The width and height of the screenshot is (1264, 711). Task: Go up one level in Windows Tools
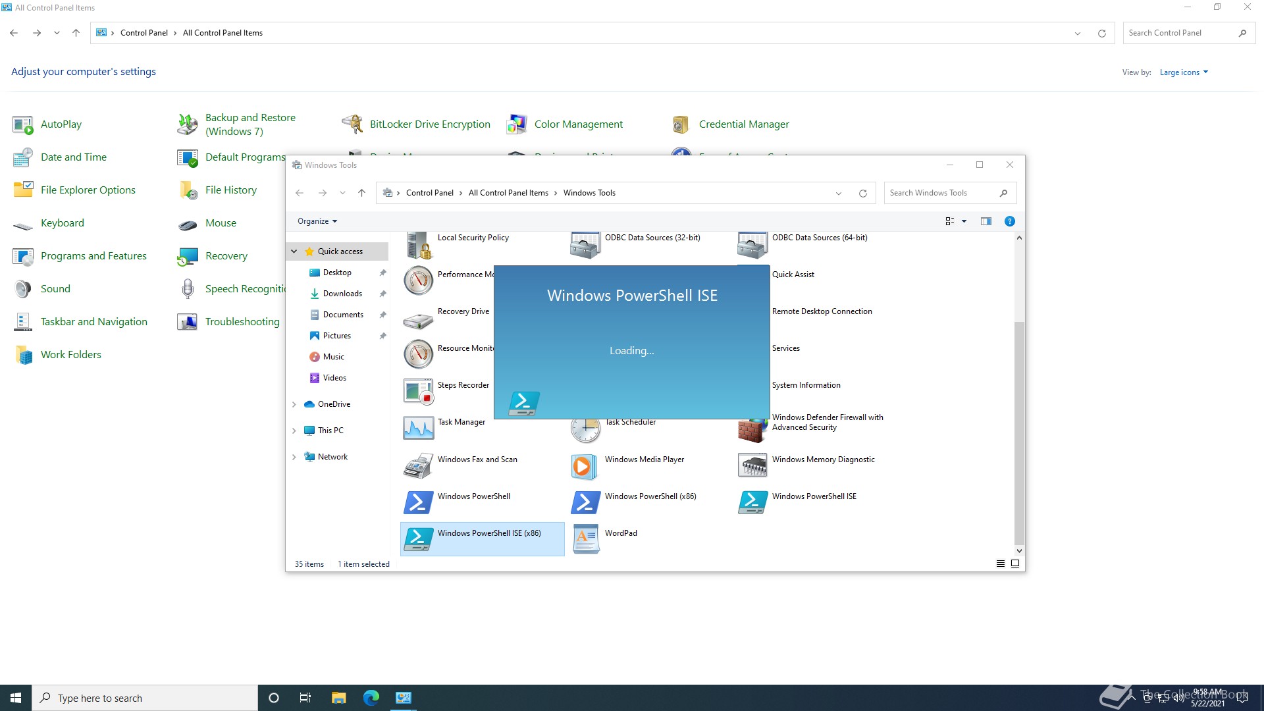click(x=361, y=193)
